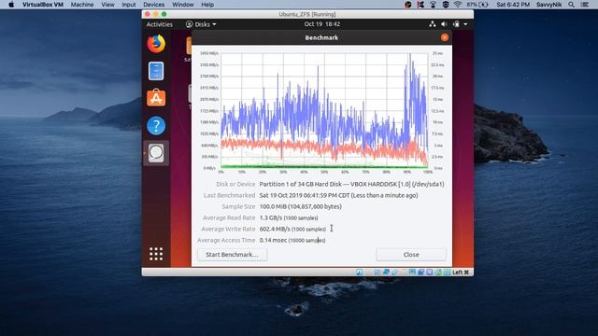Select the Disks app icon in dock
Viewport: 598px width, 336px height.
coord(156,153)
